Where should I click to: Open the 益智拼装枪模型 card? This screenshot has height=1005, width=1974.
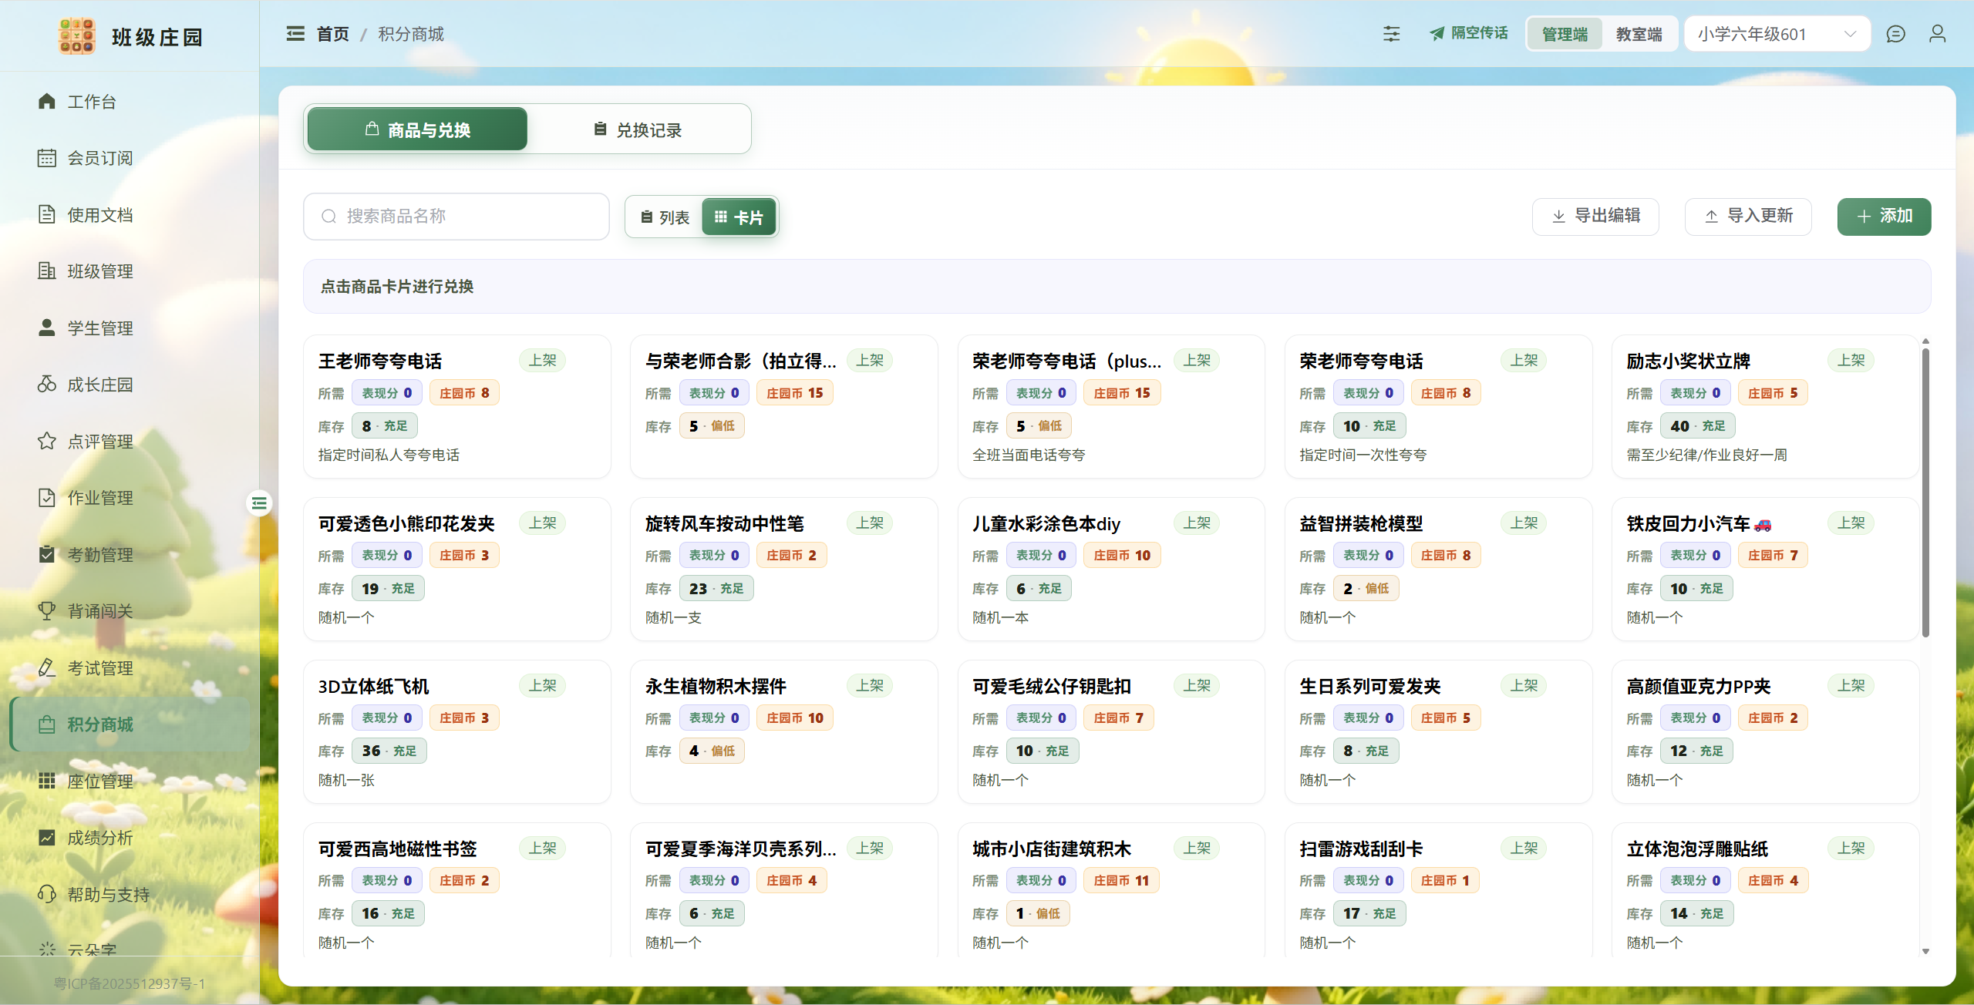[1438, 569]
